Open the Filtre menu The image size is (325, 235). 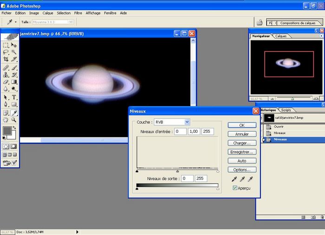78,13
